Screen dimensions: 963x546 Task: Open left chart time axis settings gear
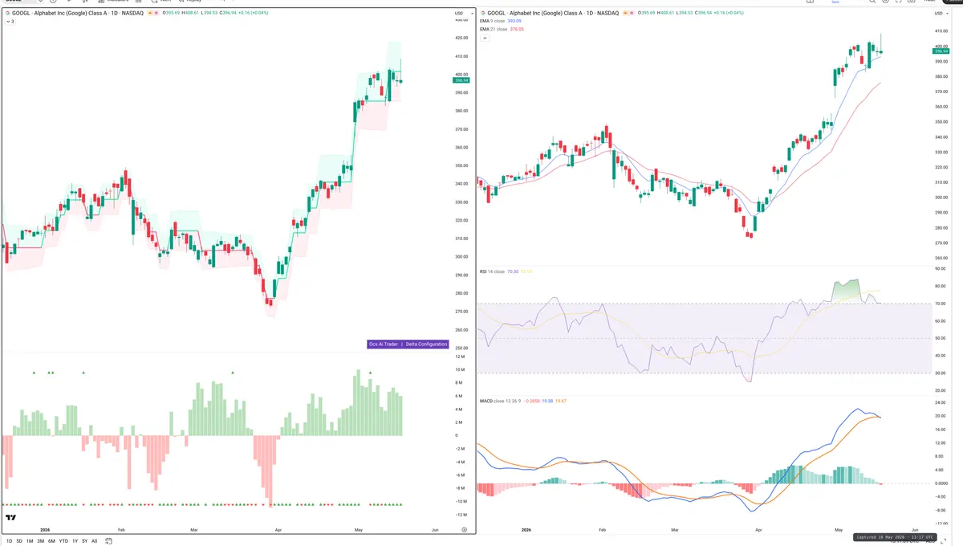(464, 530)
